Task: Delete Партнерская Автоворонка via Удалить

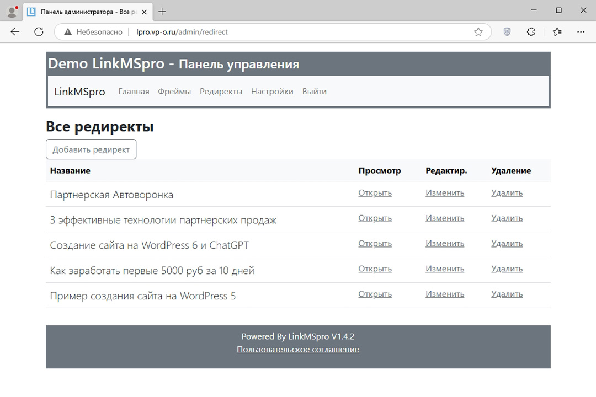Action: pos(507,193)
